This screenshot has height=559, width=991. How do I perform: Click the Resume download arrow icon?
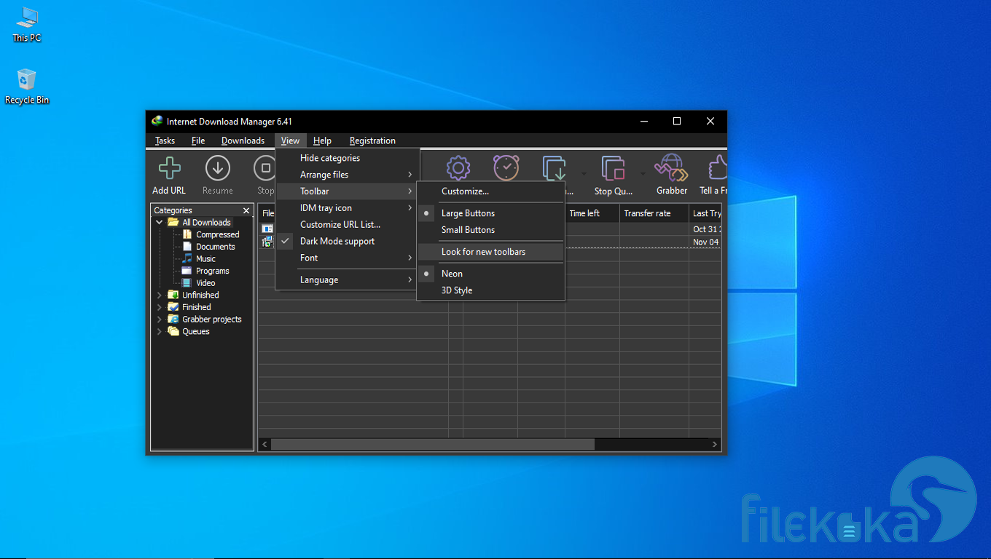click(x=217, y=168)
